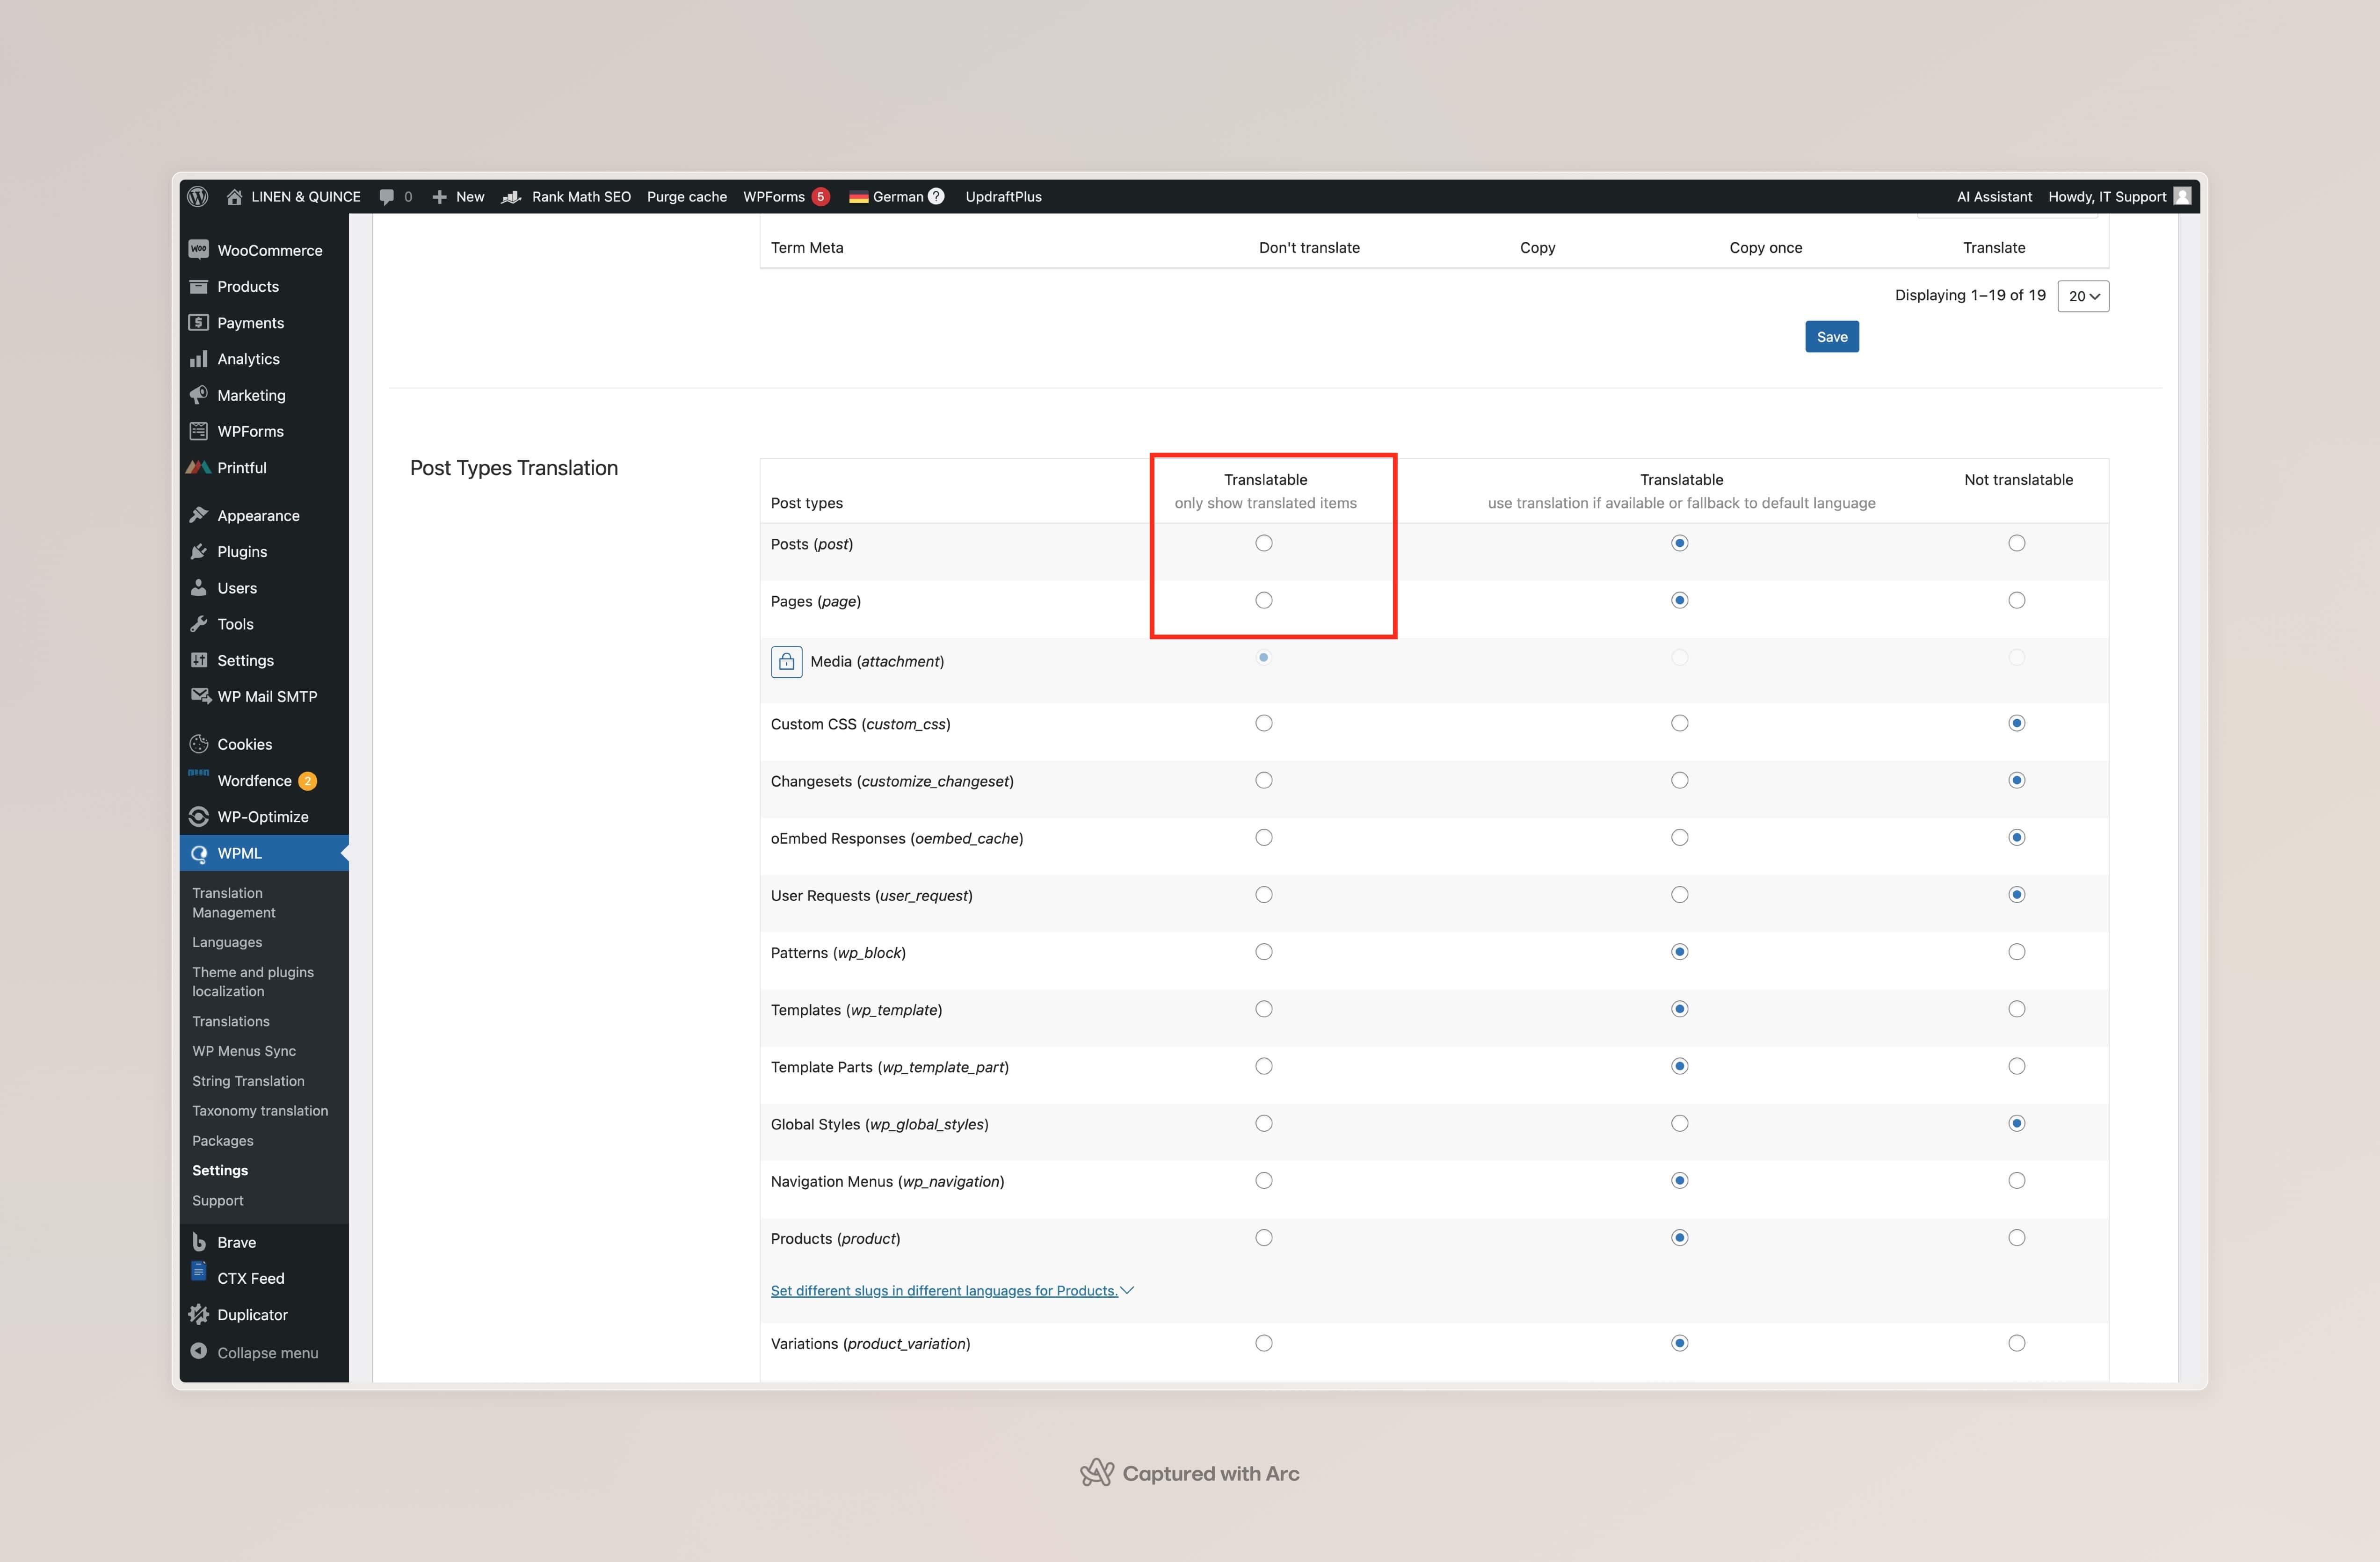Click the WPForms sidebar icon
This screenshot has height=1562, width=2380.
coord(199,431)
